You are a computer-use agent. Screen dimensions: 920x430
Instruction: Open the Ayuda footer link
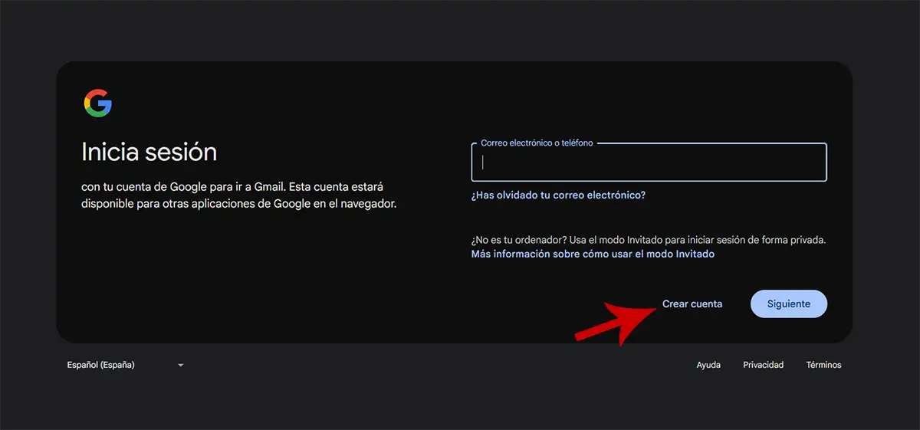pyautogui.click(x=708, y=365)
